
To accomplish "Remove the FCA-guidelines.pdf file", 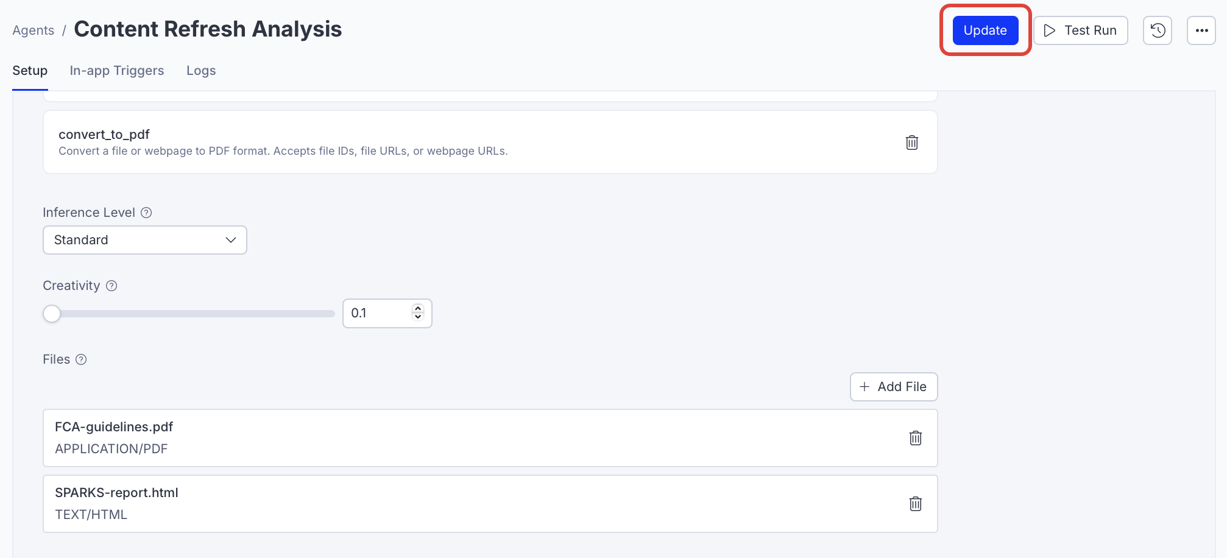I will [915, 438].
